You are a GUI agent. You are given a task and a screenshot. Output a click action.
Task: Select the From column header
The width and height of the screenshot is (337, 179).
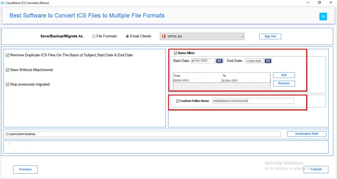[197, 76]
